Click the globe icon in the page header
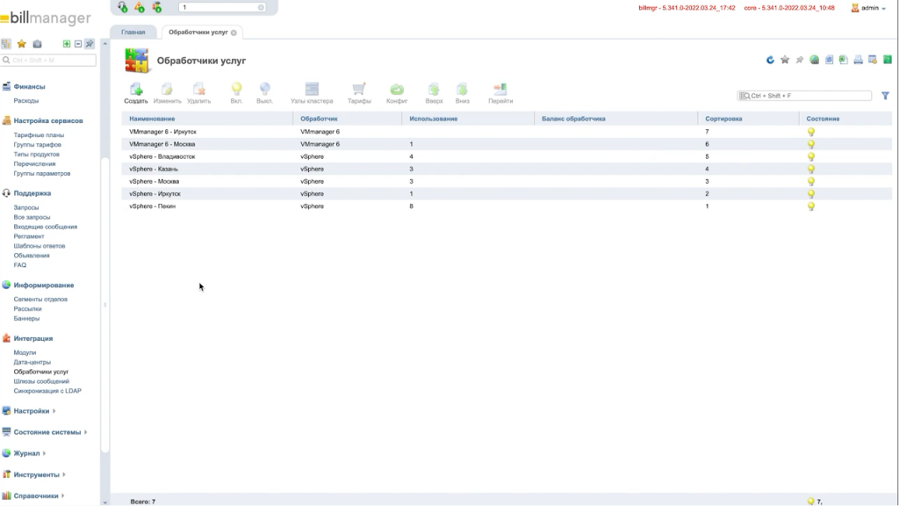 coord(814,60)
